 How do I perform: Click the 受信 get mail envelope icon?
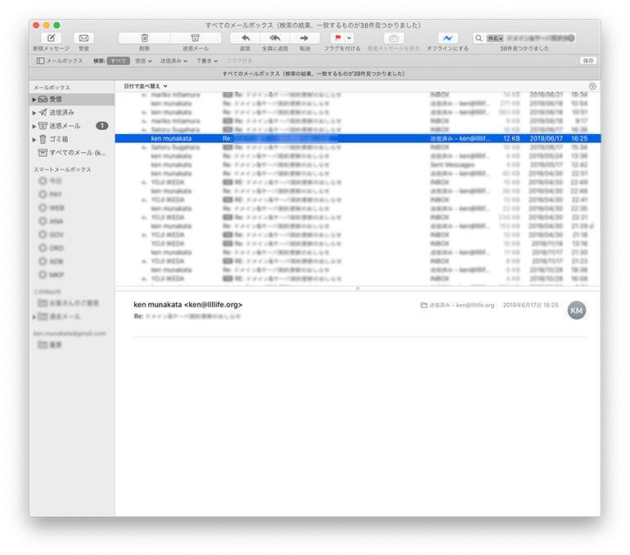pyautogui.click(x=83, y=38)
